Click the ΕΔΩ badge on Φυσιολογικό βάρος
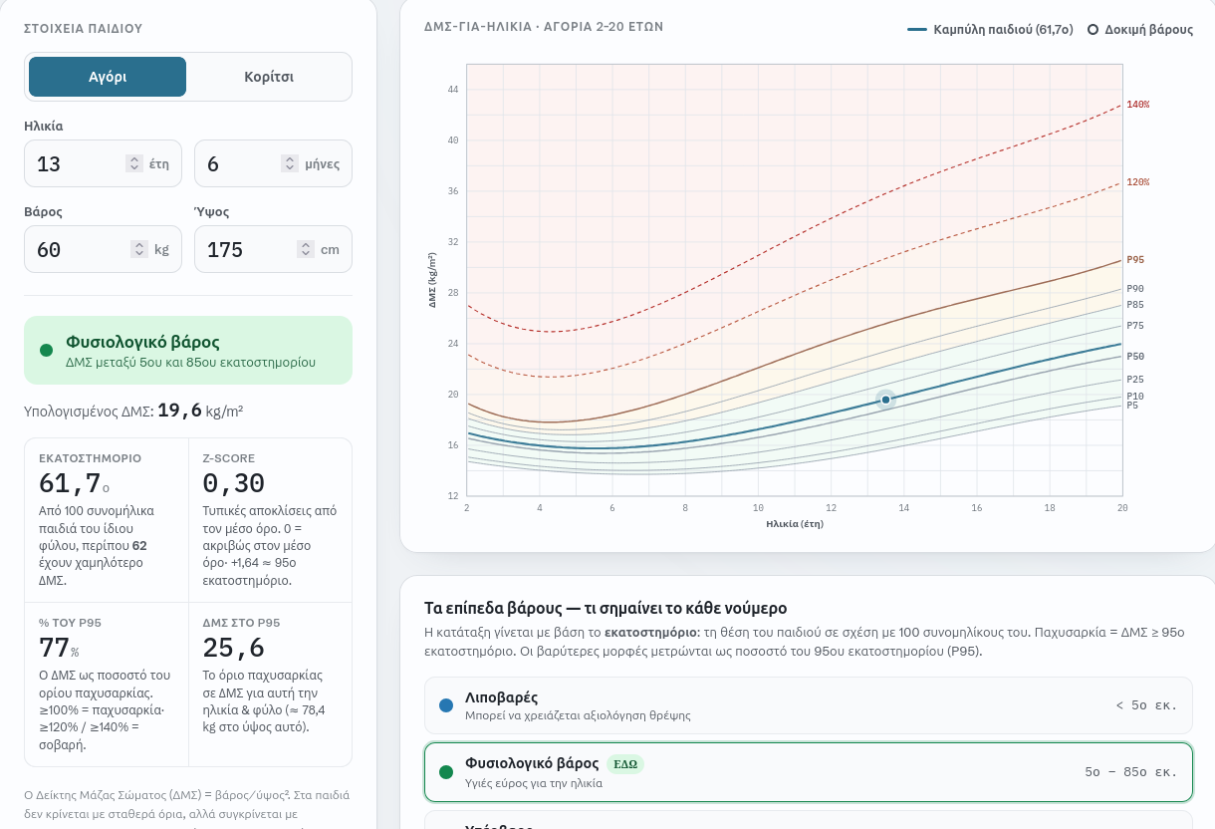Image resolution: width=1215 pixels, height=829 pixels. (625, 764)
